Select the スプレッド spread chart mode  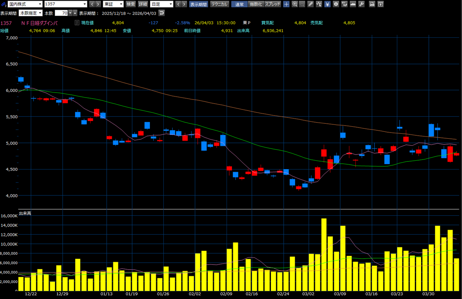click(272, 4)
